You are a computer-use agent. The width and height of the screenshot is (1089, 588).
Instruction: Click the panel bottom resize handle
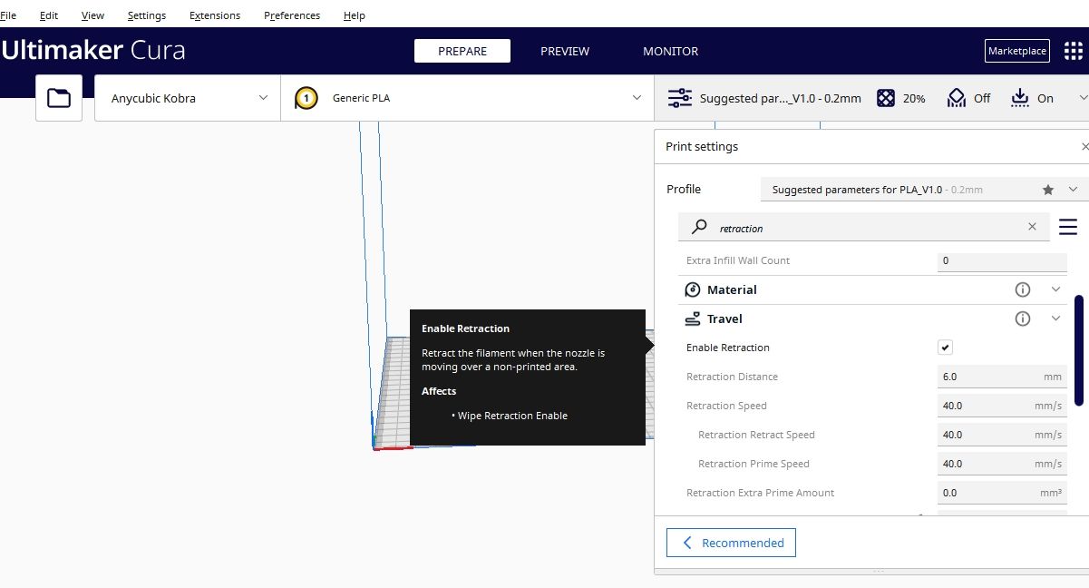coord(878,571)
